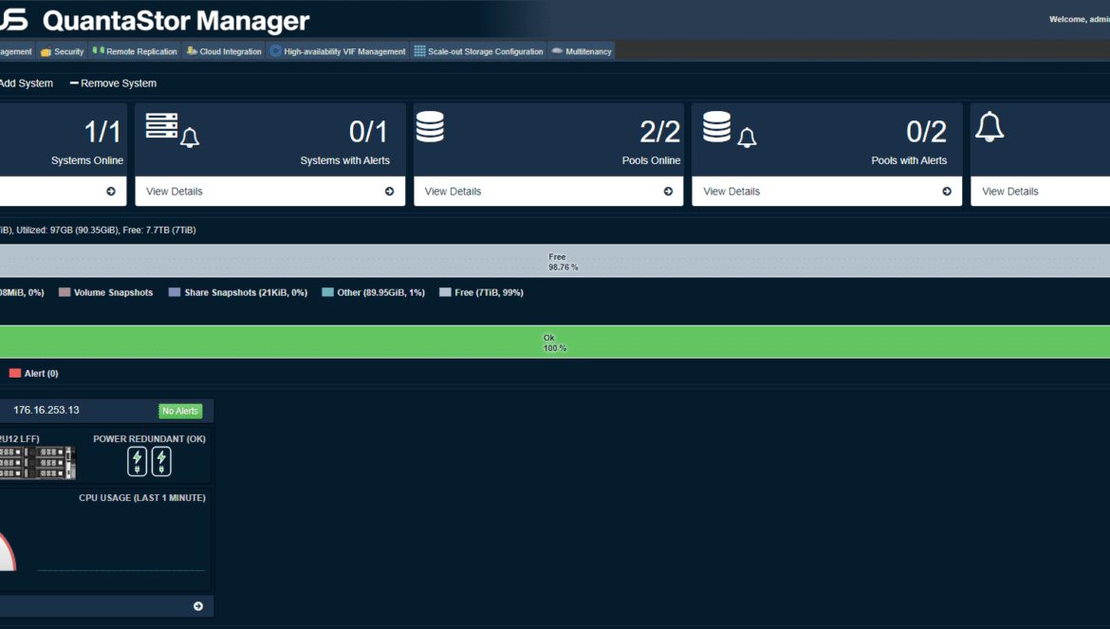Click the 2/2 Pools Online count

coord(659,132)
